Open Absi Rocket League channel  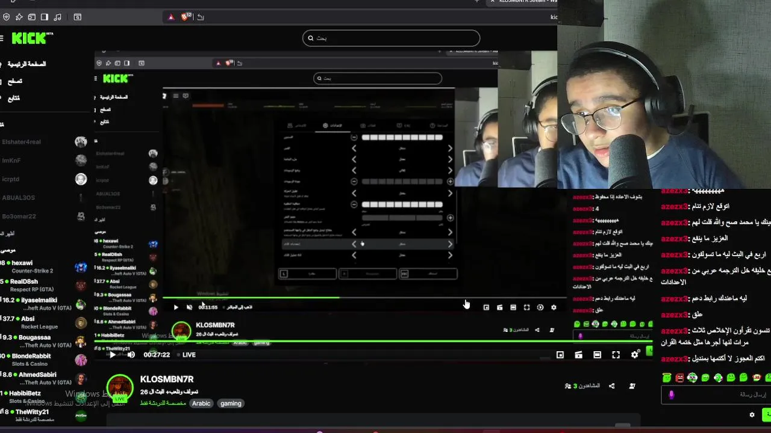click(x=43, y=323)
